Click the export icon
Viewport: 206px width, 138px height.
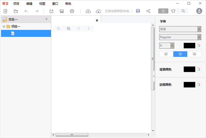pos(51,11)
